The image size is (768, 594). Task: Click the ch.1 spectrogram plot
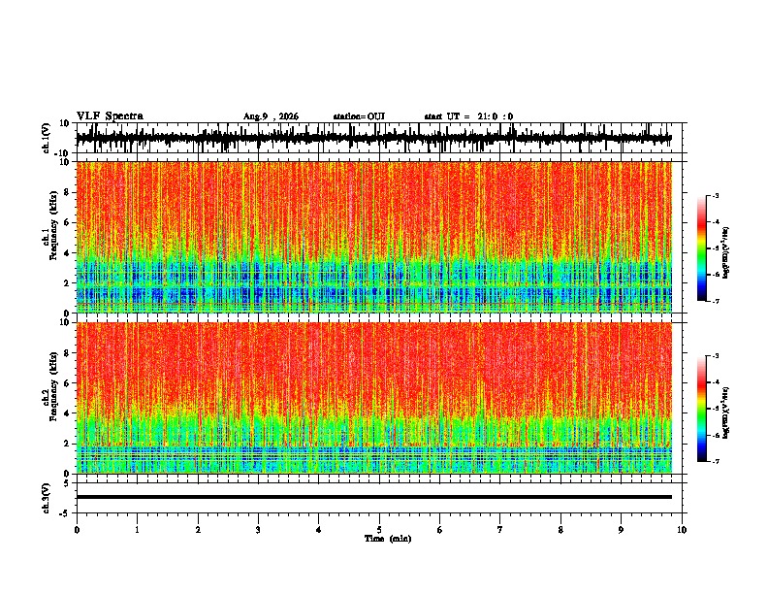[373, 237]
